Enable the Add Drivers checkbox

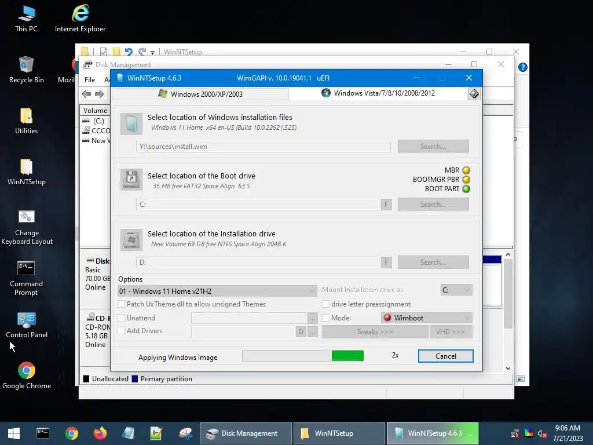(x=122, y=331)
